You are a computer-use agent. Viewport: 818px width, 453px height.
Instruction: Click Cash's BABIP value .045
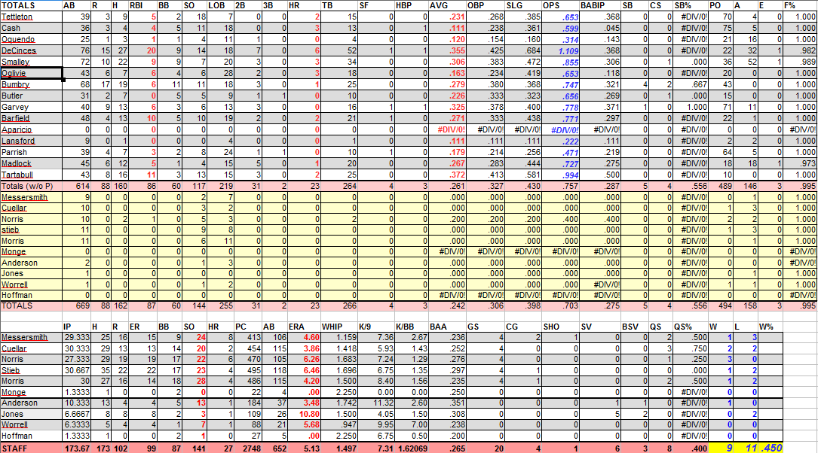point(600,28)
